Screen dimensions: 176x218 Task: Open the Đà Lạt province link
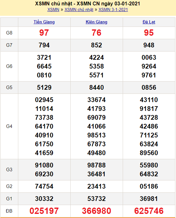[149, 22]
